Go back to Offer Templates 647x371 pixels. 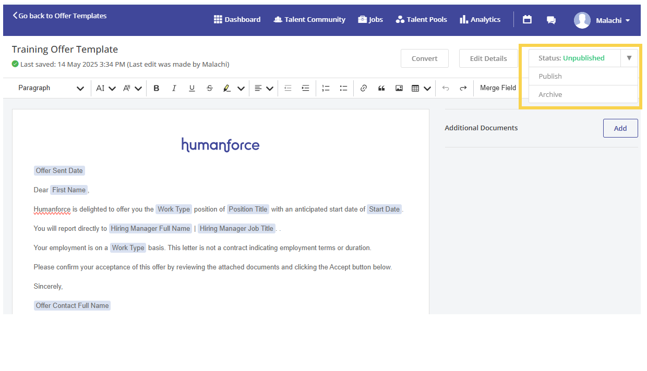[x=59, y=16]
